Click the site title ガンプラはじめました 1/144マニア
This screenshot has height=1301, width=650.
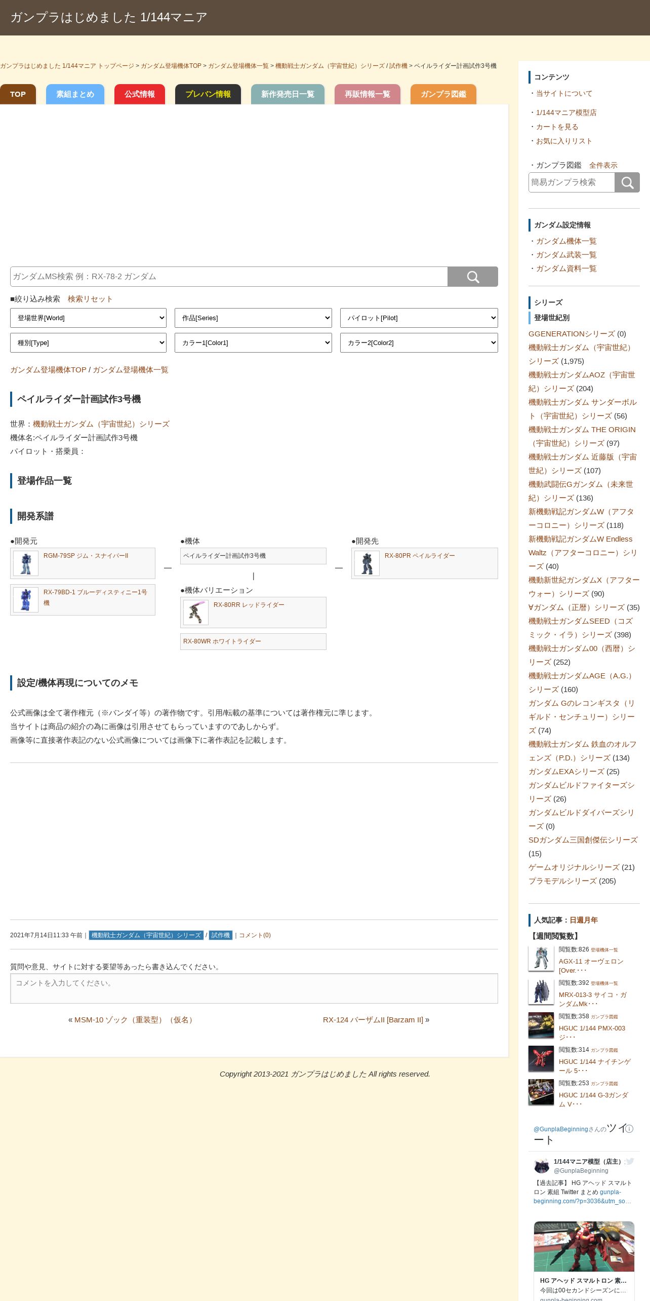pos(109,17)
